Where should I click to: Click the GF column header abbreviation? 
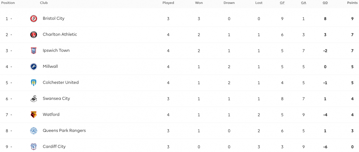(x=282, y=3)
